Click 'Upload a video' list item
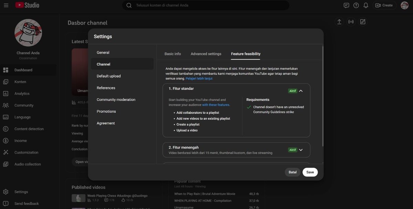The image size is (413, 209). (187, 130)
